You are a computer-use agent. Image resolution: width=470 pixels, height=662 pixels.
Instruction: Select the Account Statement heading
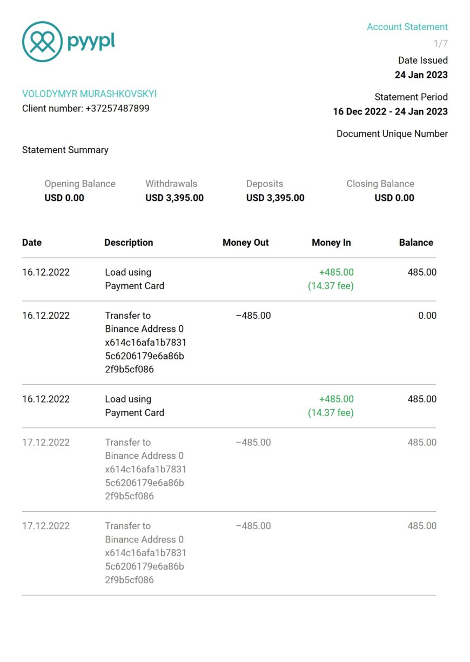pos(407,26)
